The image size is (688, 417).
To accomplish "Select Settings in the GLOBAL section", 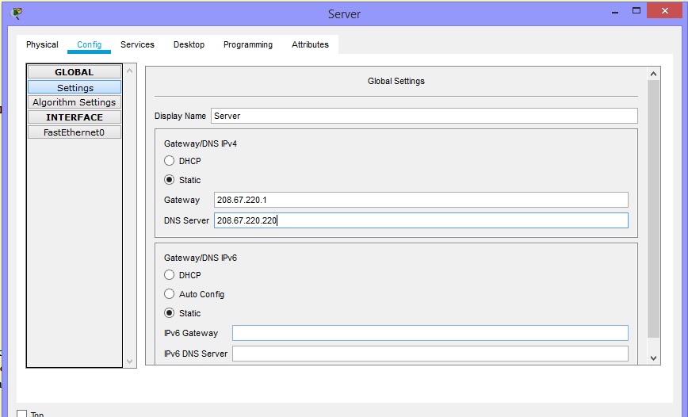I will [75, 87].
